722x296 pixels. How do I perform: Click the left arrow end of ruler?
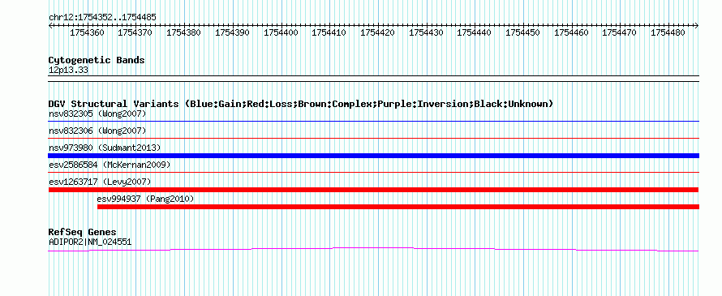pos(50,26)
